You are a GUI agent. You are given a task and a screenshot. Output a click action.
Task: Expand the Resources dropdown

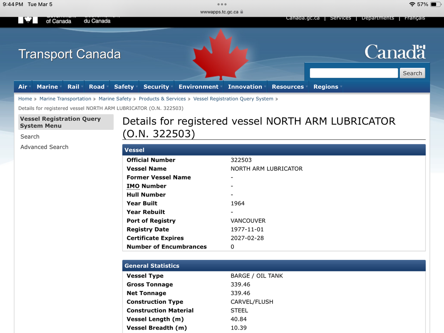[x=288, y=87]
